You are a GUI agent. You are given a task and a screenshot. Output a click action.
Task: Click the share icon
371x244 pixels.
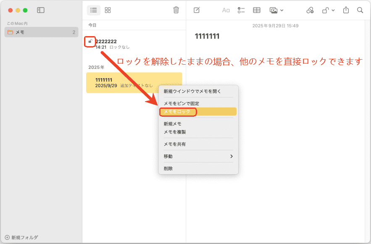tap(346, 10)
